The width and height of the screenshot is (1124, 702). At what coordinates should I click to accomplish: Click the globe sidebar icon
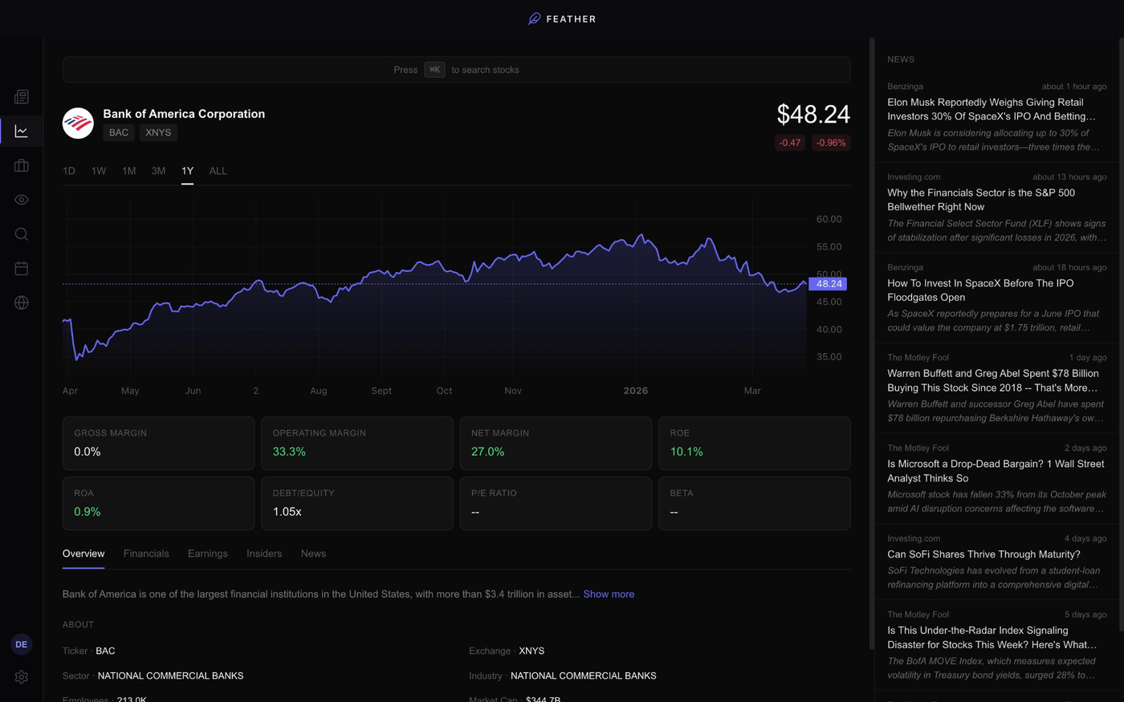coord(22,302)
